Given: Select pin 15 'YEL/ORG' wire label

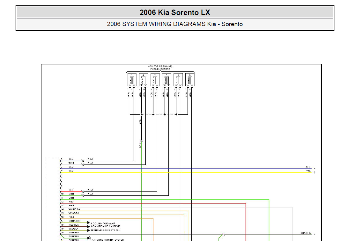Looking at the screenshot, I should pos(74,213).
